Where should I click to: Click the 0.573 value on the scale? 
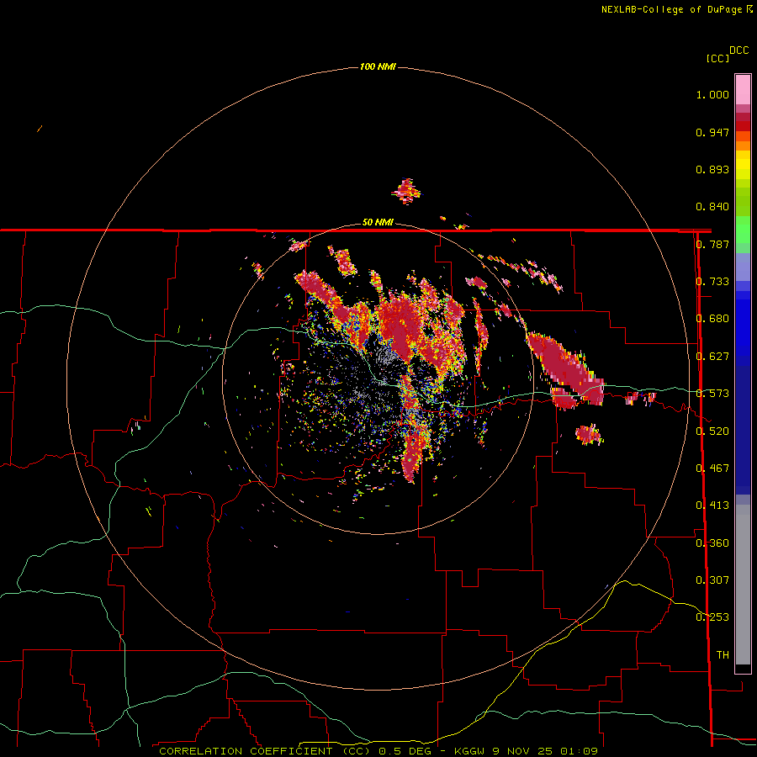click(x=712, y=394)
